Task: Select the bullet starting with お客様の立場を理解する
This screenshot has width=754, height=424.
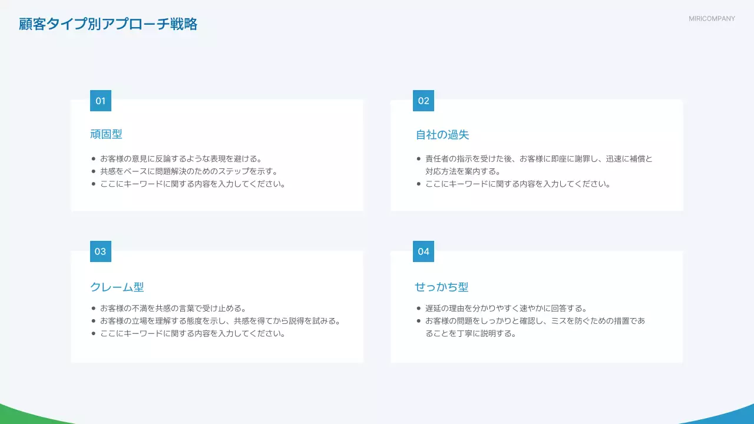Action: click(x=220, y=321)
